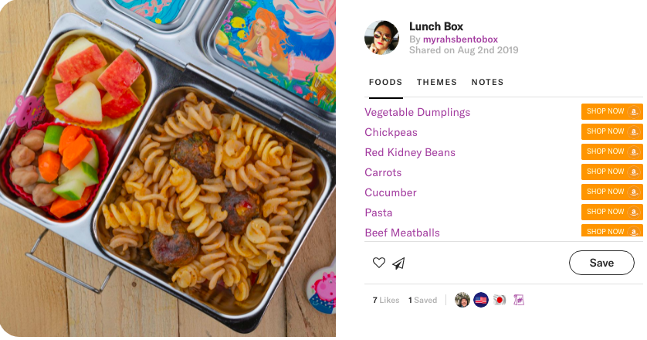
Task: Switch to the Themes tab
Action: click(x=436, y=82)
